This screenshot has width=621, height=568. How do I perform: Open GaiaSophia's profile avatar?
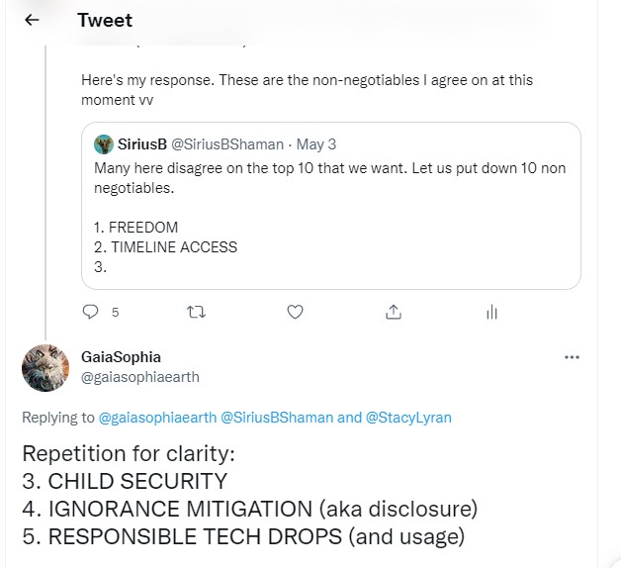pyautogui.click(x=45, y=368)
